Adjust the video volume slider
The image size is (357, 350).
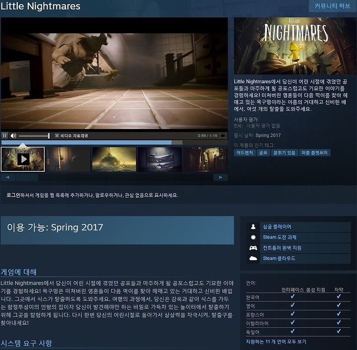34,136
